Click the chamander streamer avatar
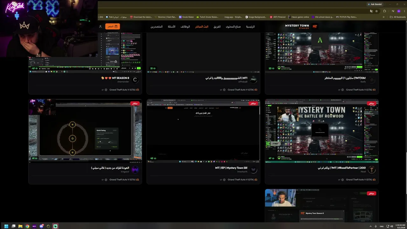The image size is (407, 229). coord(135,80)
